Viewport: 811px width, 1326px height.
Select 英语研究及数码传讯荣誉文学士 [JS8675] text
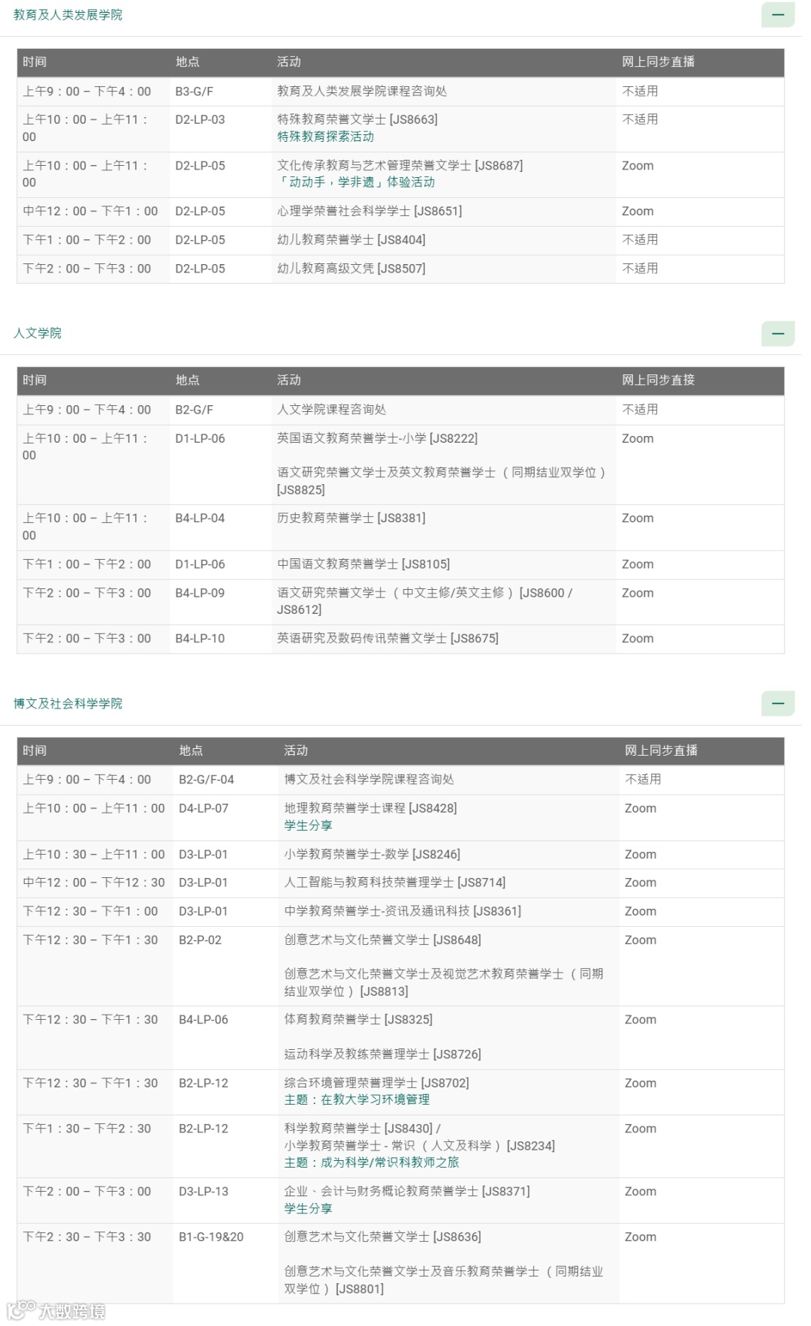click(x=387, y=639)
